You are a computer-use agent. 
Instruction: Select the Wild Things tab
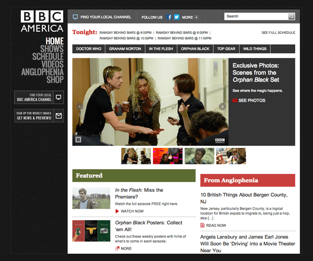255,49
